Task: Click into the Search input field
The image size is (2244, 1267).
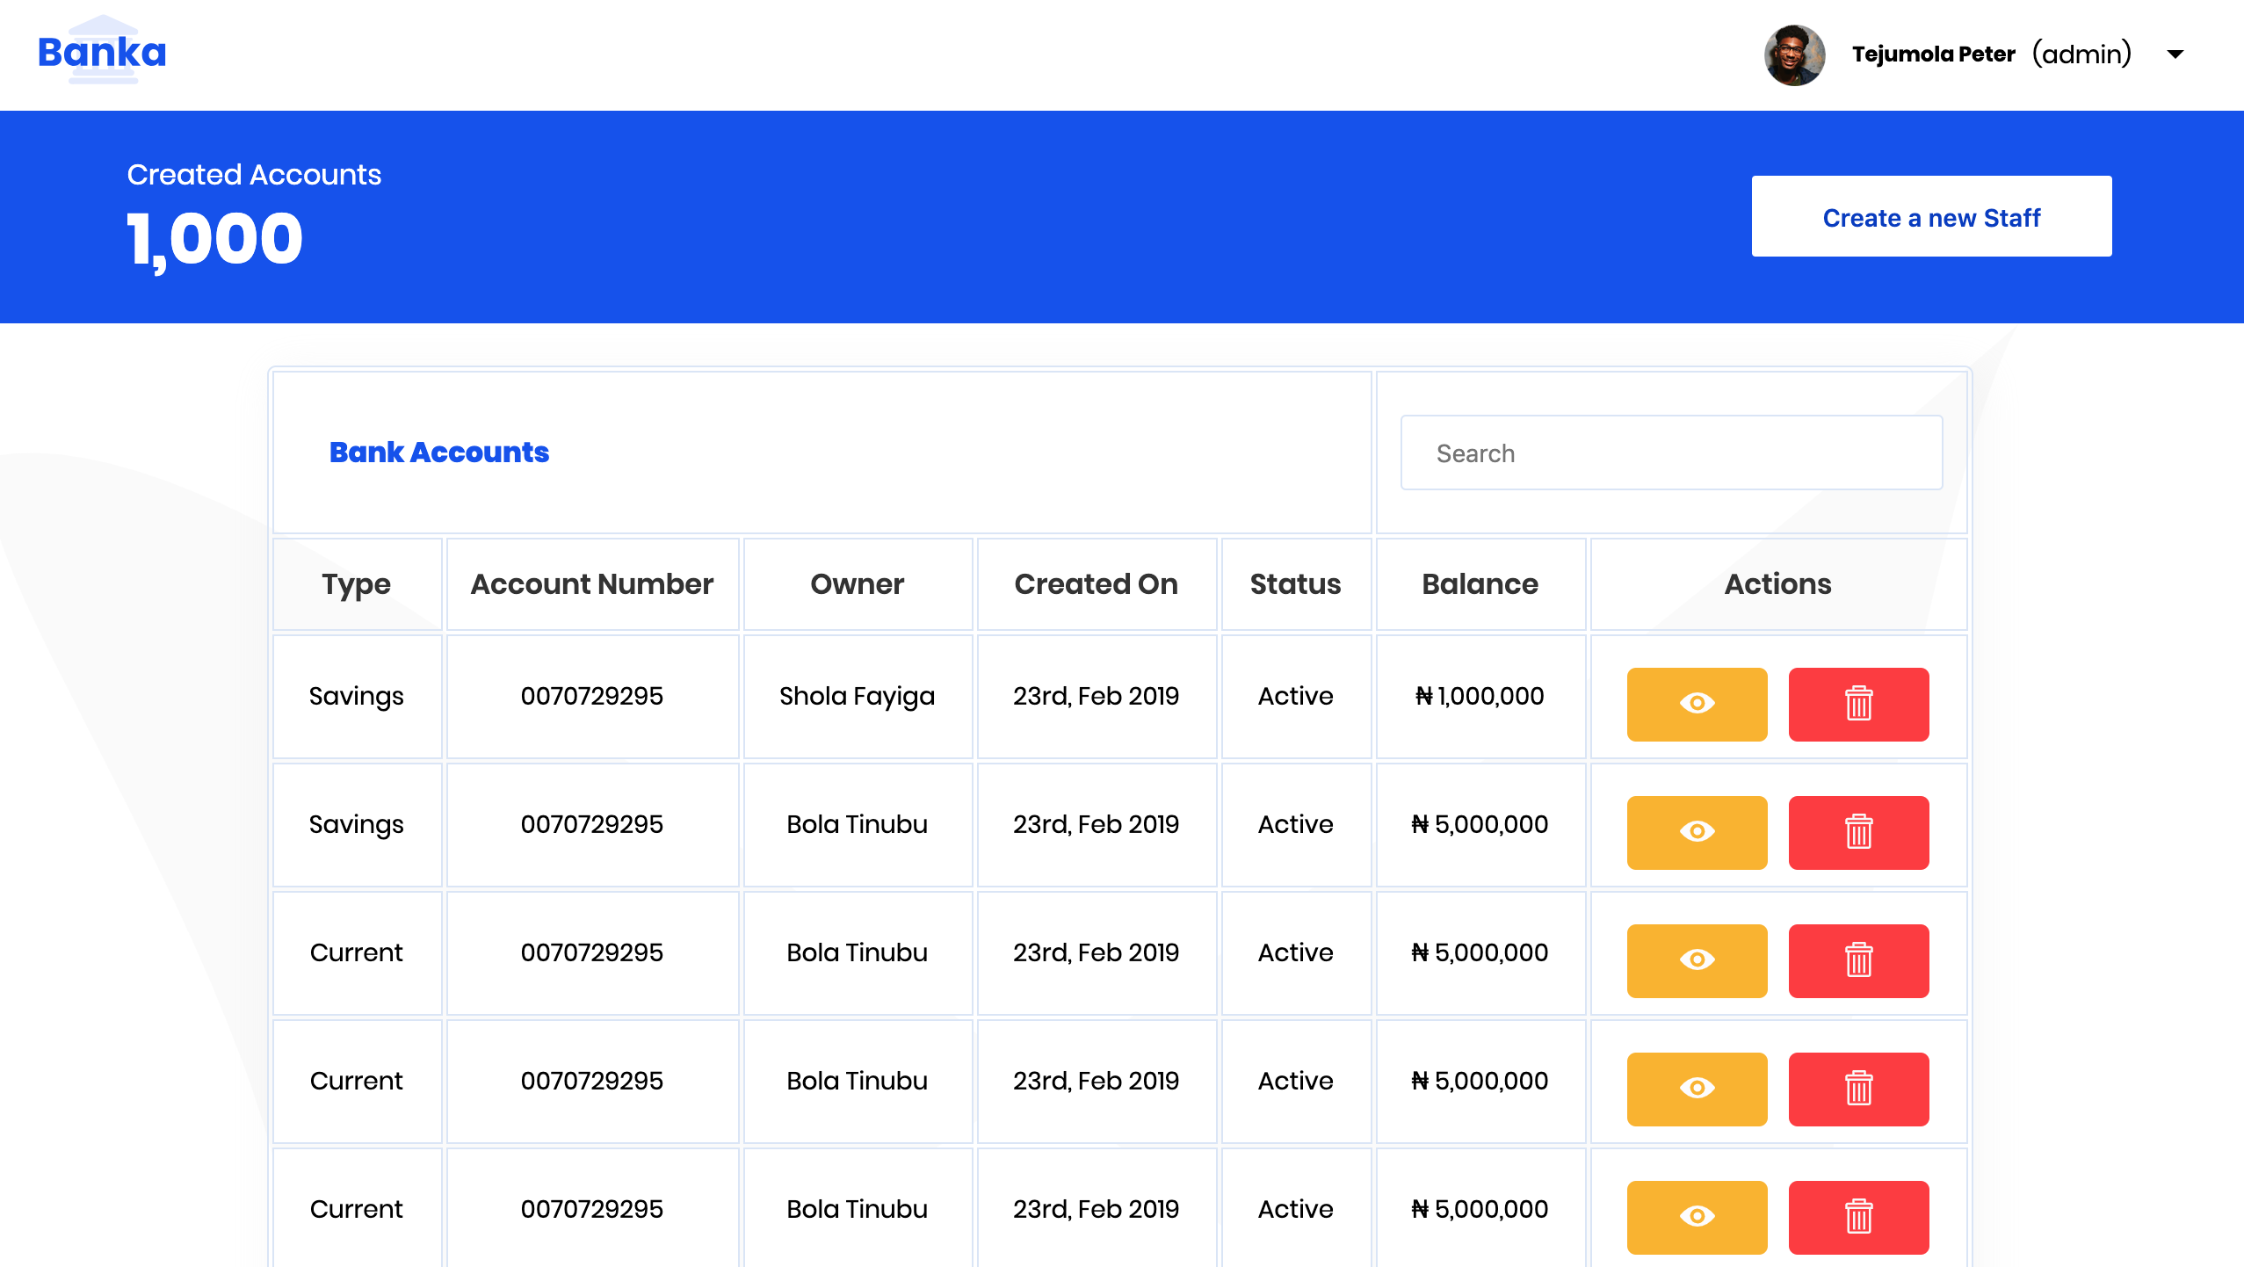Action: pyautogui.click(x=1671, y=453)
